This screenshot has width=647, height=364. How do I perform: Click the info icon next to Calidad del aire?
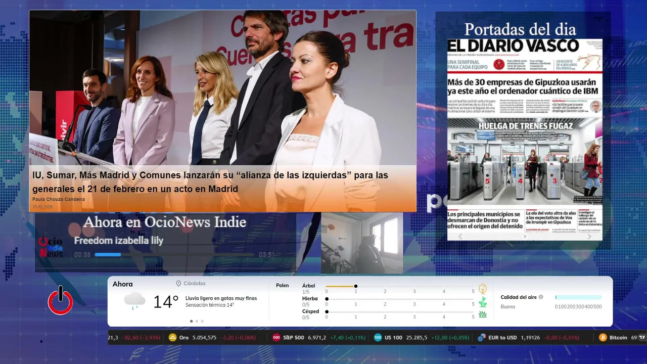pyautogui.click(x=541, y=297)
